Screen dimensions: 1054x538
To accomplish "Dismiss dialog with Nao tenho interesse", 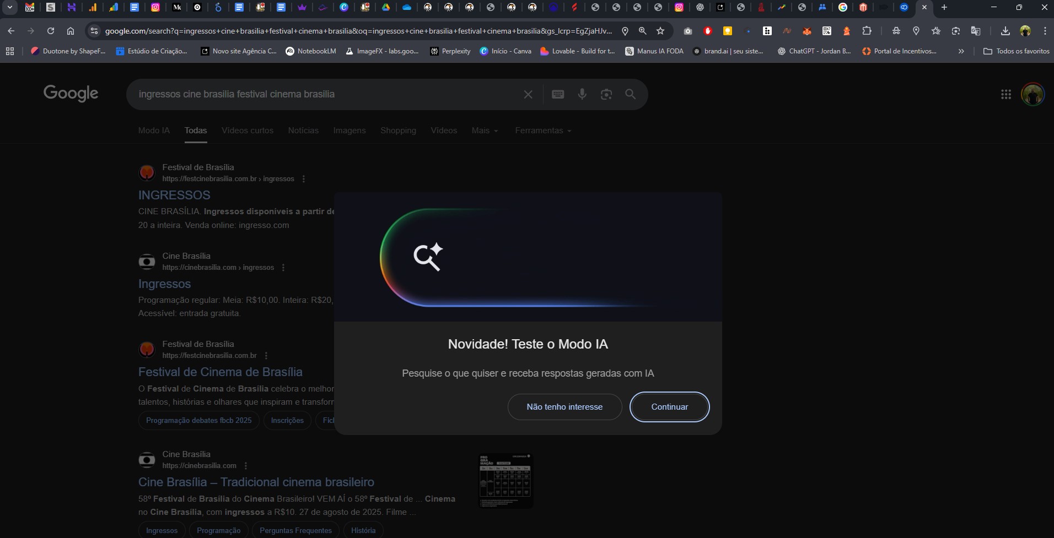I will click(564, 406).
